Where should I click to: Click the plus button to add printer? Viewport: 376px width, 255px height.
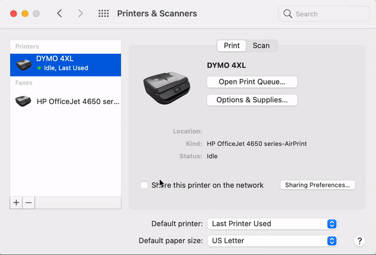[x=16, y=202]
